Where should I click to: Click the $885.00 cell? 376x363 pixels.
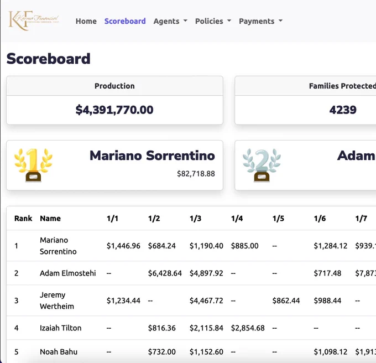click(x=244, y=246)
